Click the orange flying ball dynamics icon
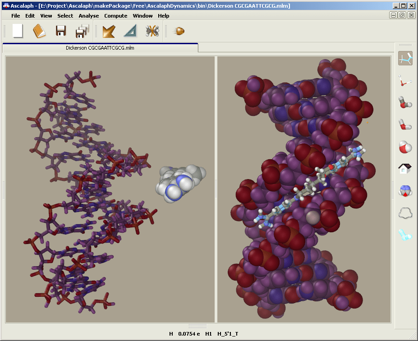The width and height of the screenshot is (418, 341). click(x=179, y=31)
